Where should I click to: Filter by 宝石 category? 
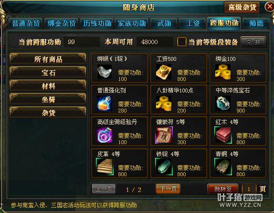[x=48, y=73]
